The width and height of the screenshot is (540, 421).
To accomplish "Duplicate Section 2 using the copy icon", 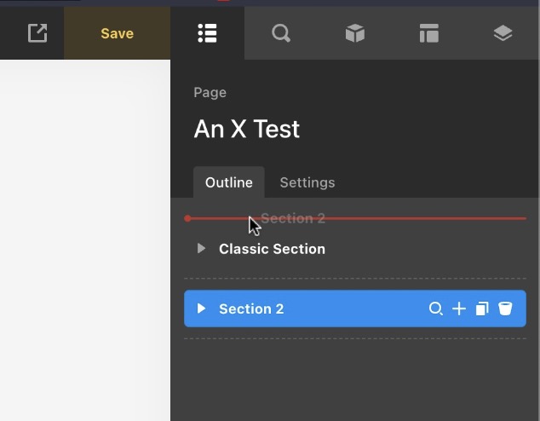I will click(x=482, y=309).
